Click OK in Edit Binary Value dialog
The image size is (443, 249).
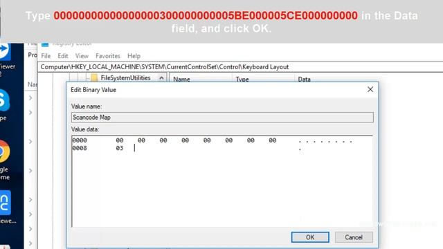coord(310,237)
